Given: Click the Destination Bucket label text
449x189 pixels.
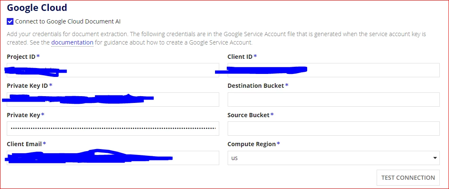Looking at the screenshot, I should coord(256,86).
